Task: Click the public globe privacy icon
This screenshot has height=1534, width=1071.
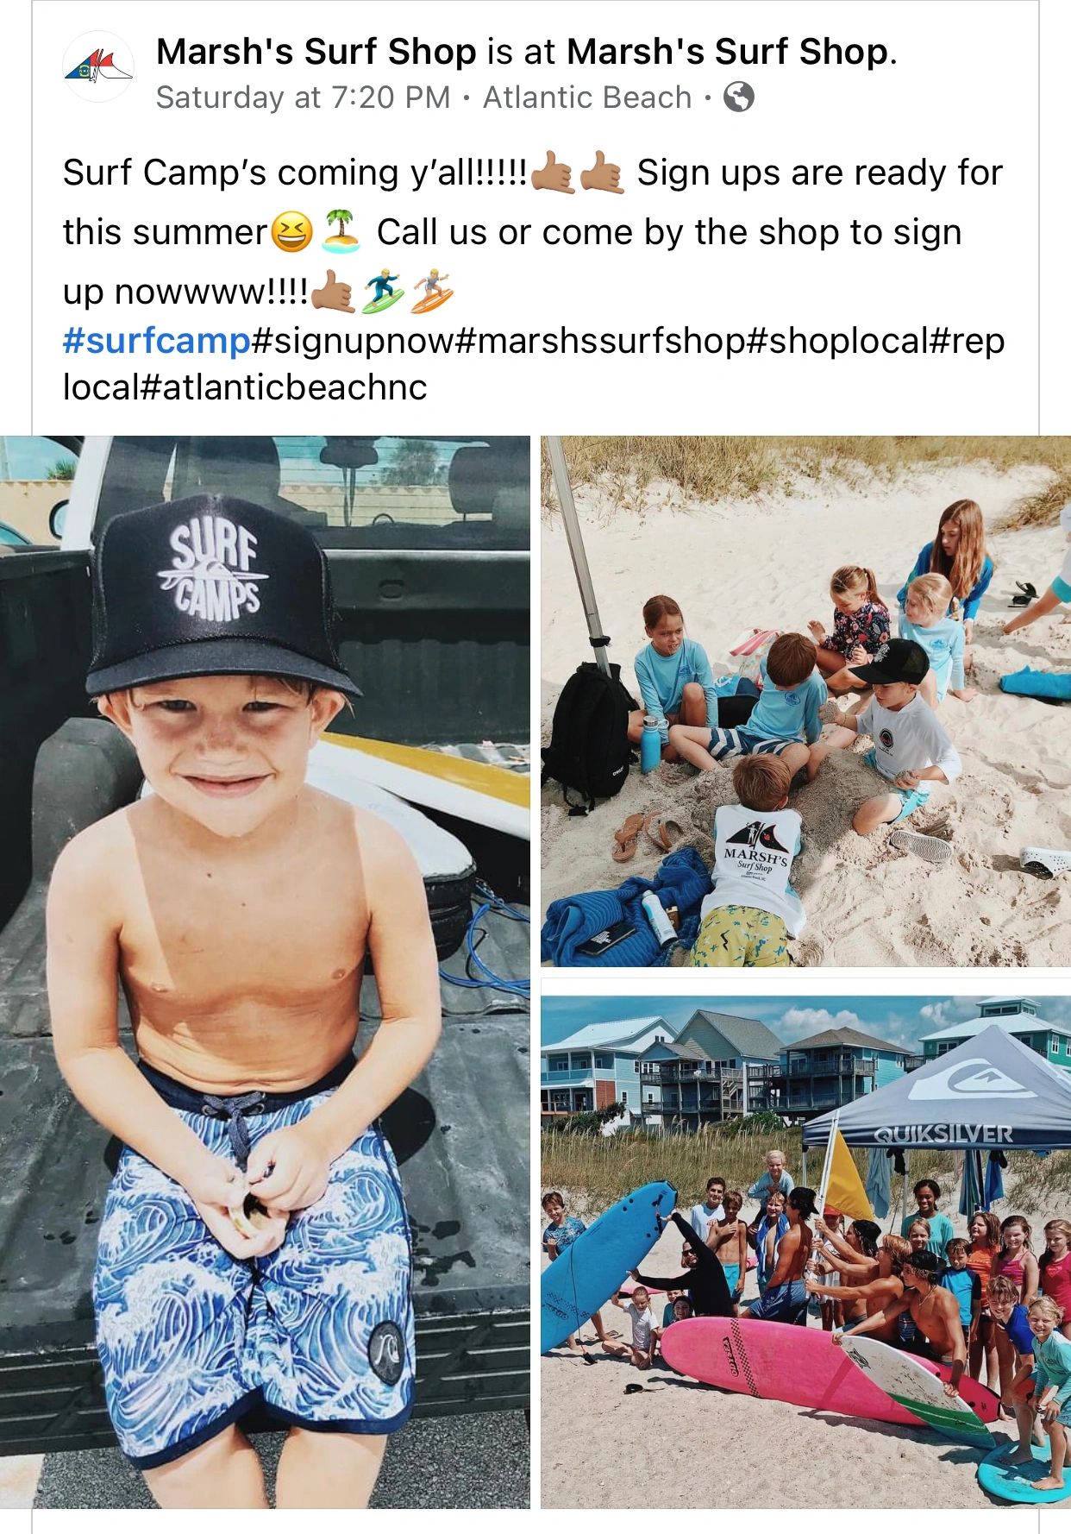Action: [738, 97]
